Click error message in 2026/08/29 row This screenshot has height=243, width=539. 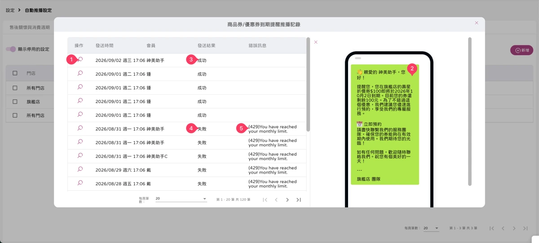pyautogui.click(x=273, y=170)
